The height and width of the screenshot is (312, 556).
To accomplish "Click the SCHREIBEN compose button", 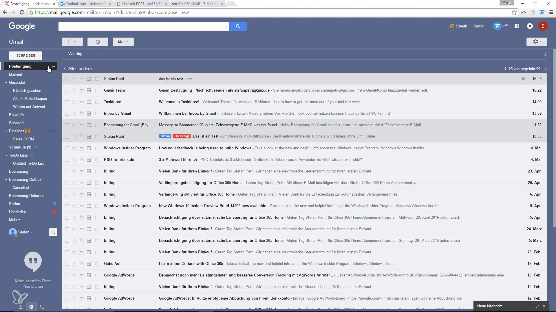I will (26, 55).
